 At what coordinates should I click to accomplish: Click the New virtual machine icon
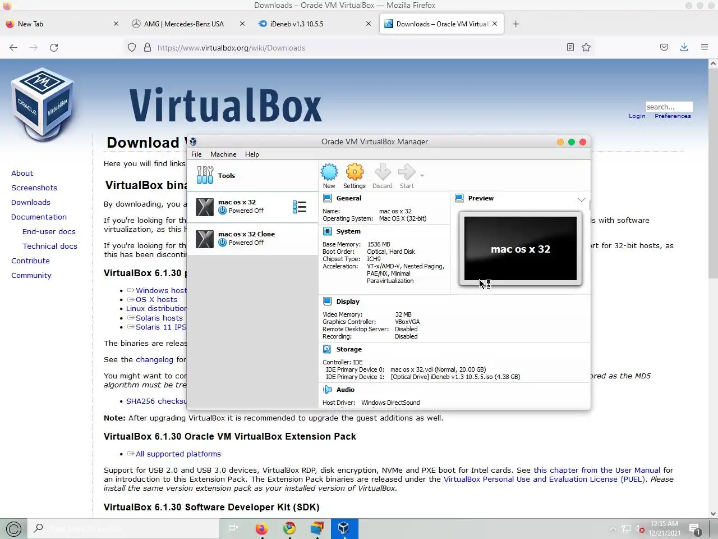pos(329,172)
